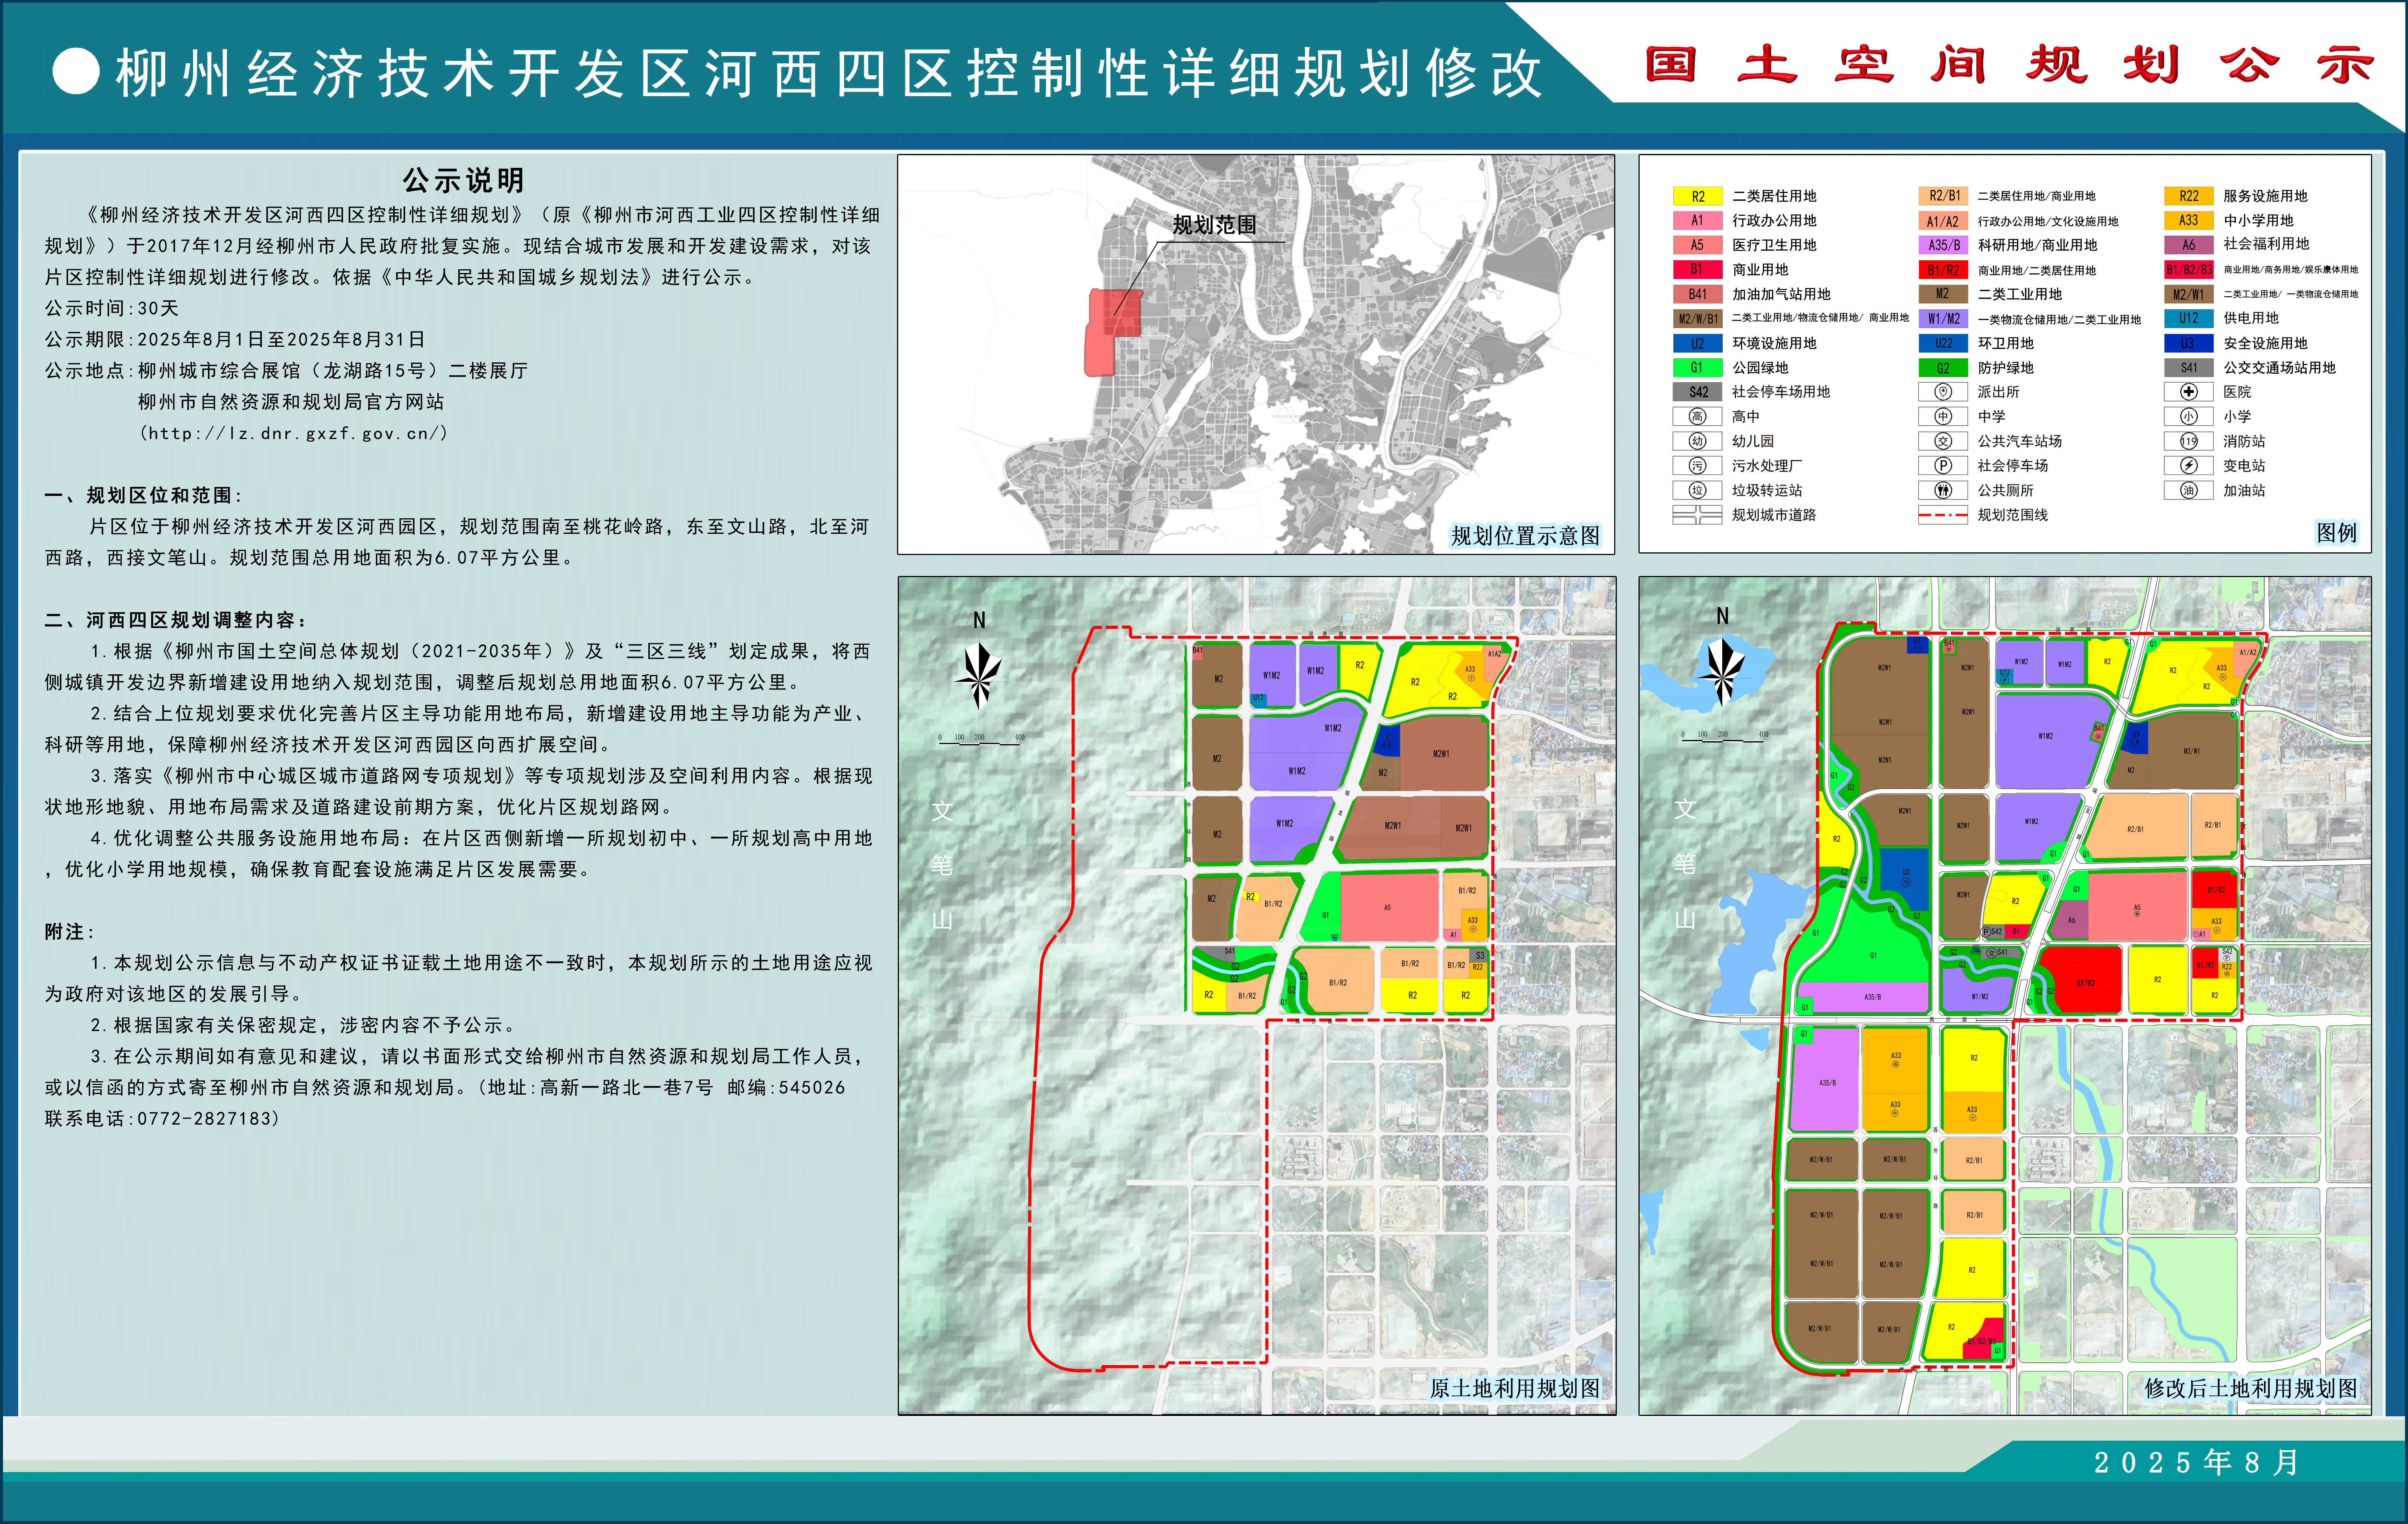
Task: Select the 加油站 gas station legend symbol
Action: pyautogui.click(x=2189, y=490)
